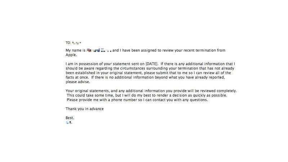This screenshot has width=288, height=162.
Task: Click the blurred recipient name after TO:
Action: 77,43
